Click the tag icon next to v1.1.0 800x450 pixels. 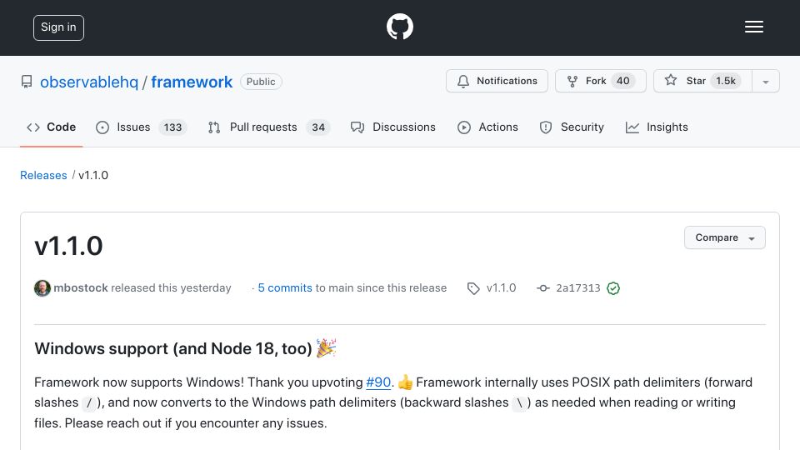click(x=473, y=289)
